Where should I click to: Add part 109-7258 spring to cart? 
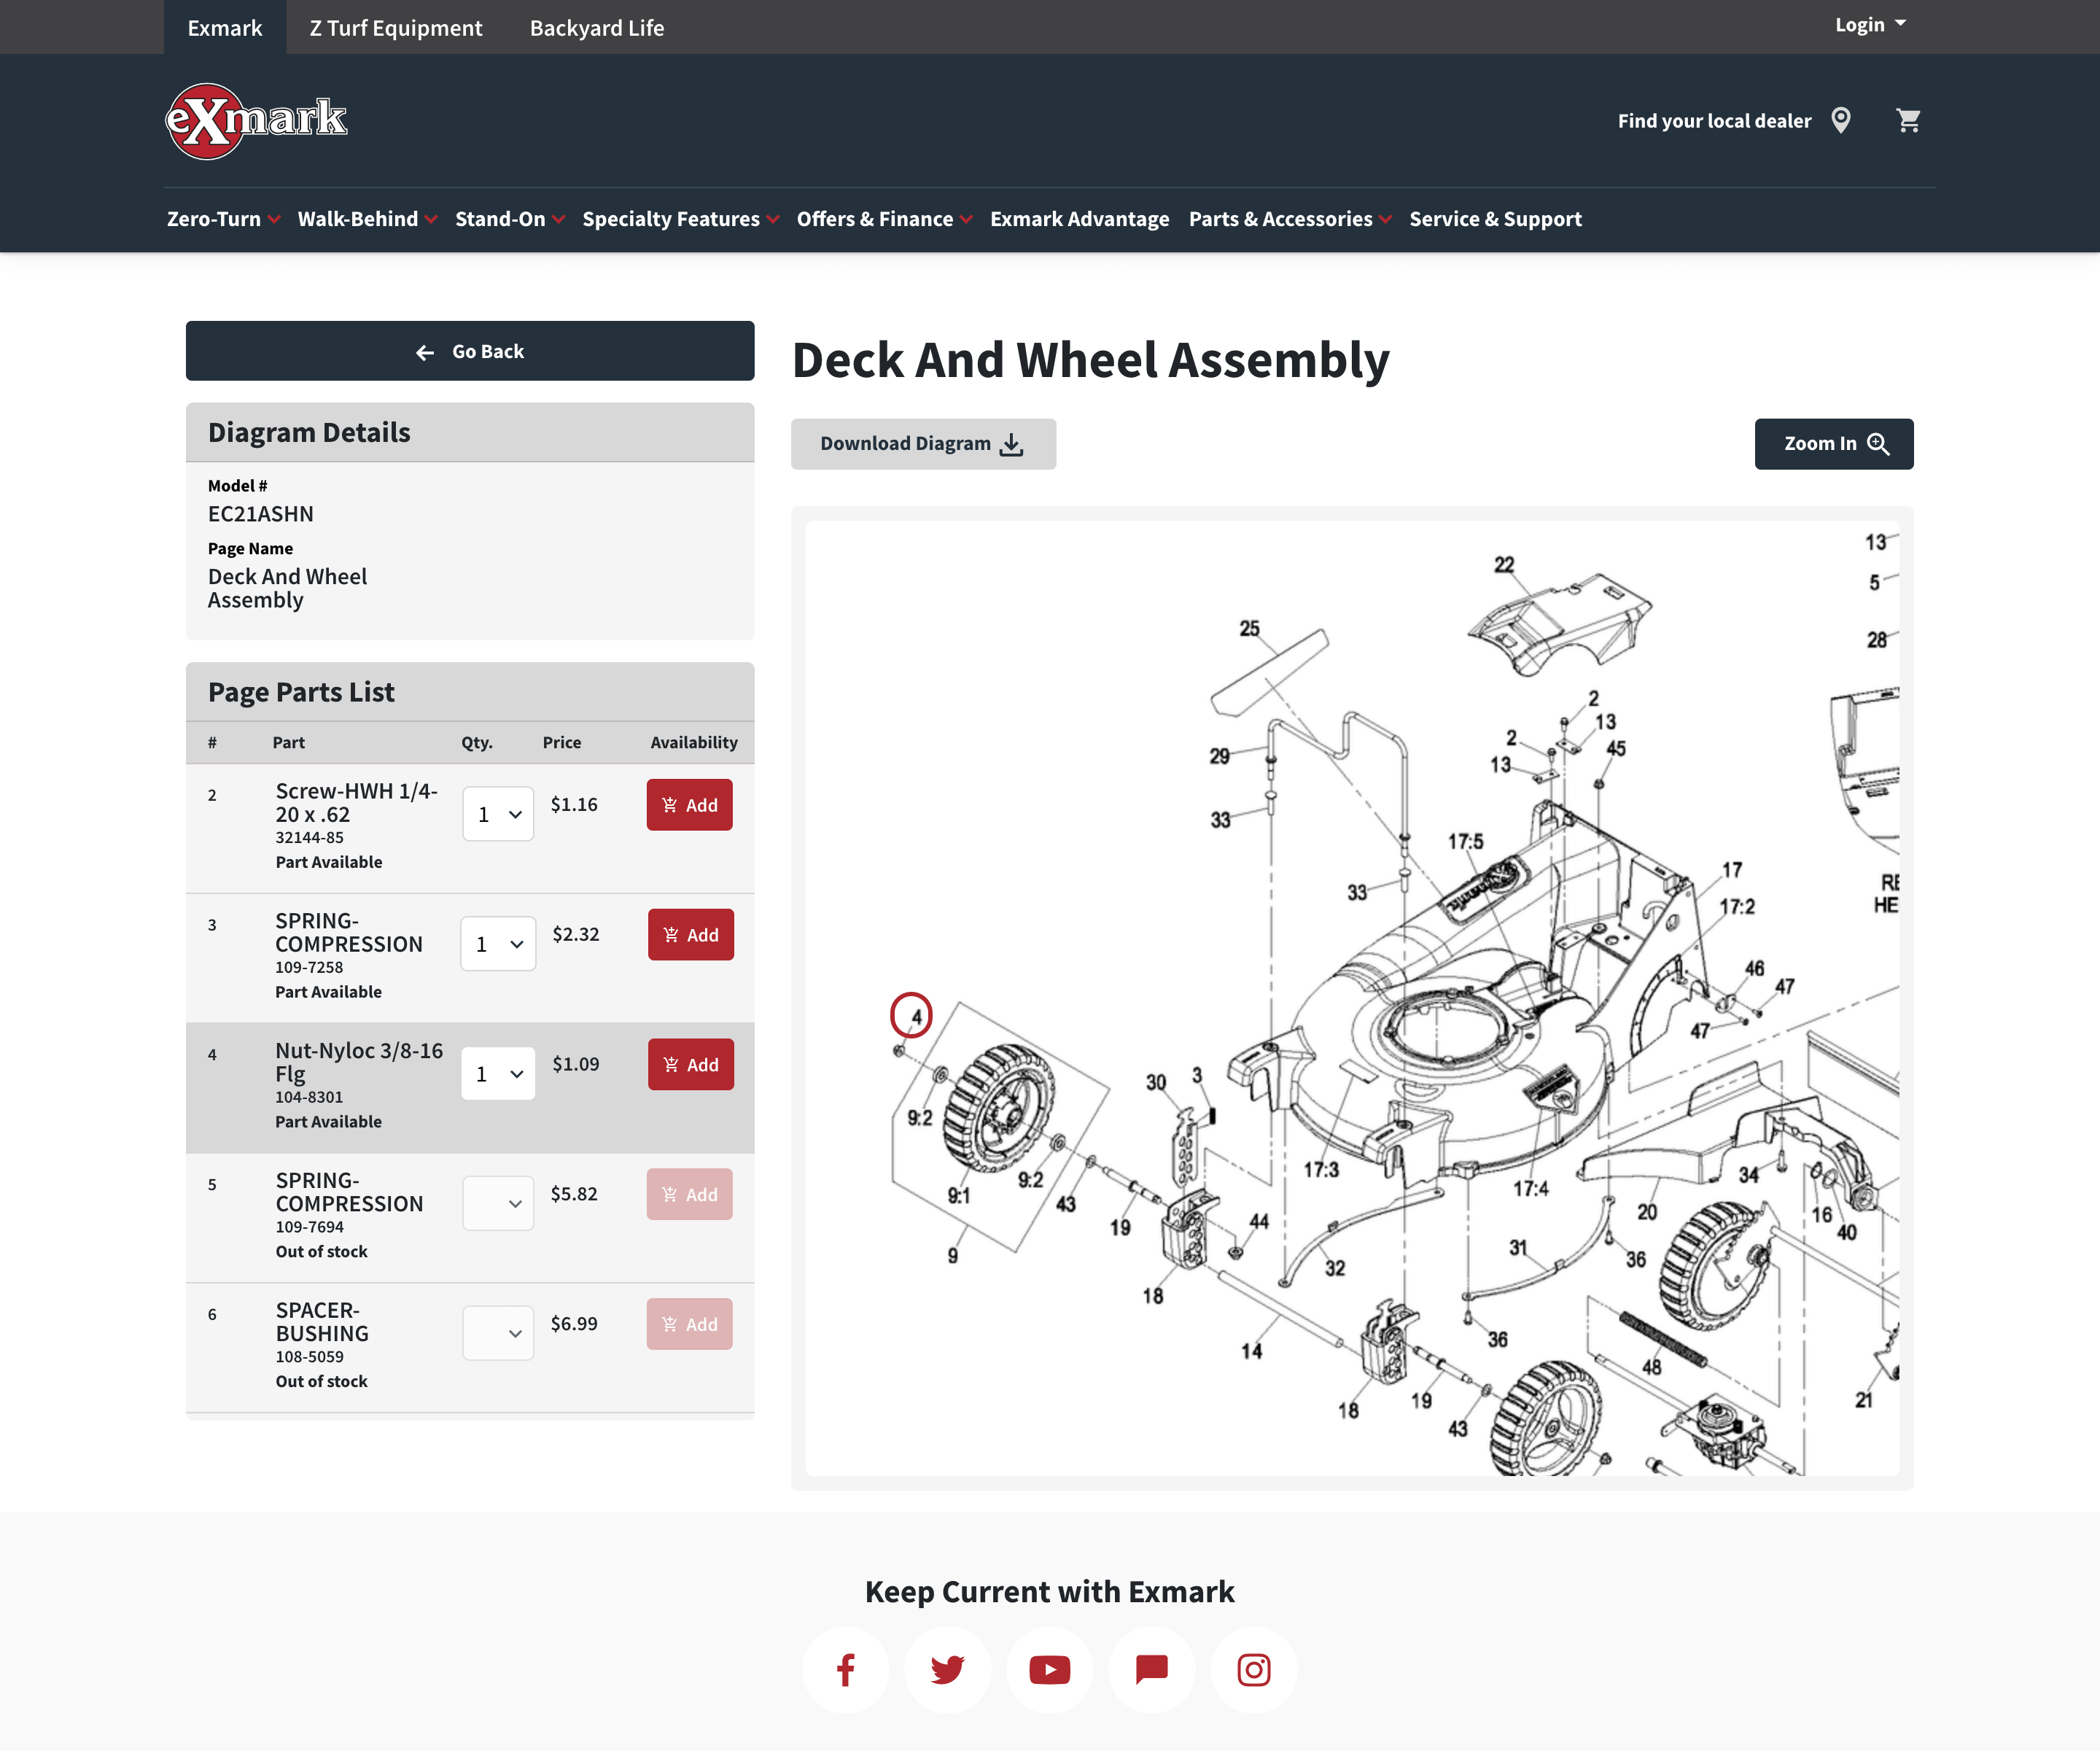click(x=691, y=935)
